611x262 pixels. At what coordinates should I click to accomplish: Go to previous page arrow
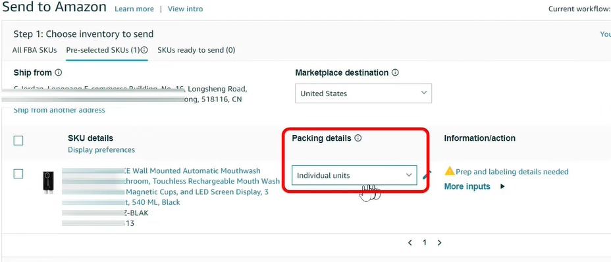click(x=410, y=242)
